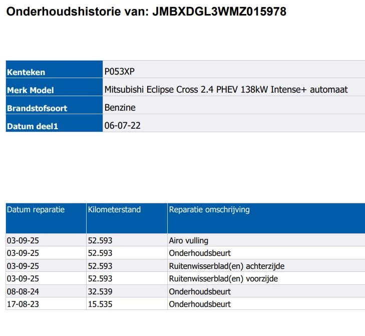Click the Reparatie omschrijving column header
The width and height of the screenshot is (365, 336).
(x=209, y=210)
